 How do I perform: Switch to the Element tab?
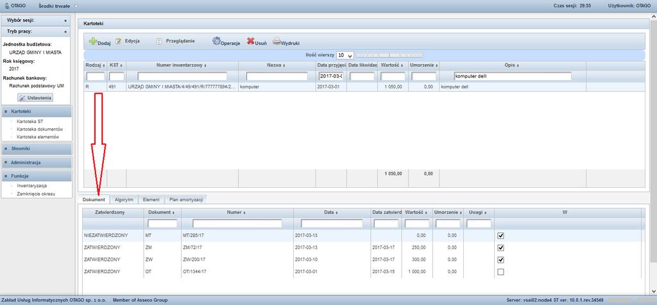coord(151,199)
